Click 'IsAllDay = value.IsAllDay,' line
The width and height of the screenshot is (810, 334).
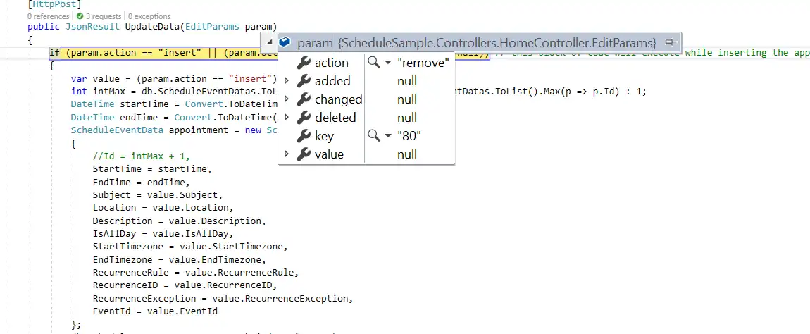(x=163, y=234)
